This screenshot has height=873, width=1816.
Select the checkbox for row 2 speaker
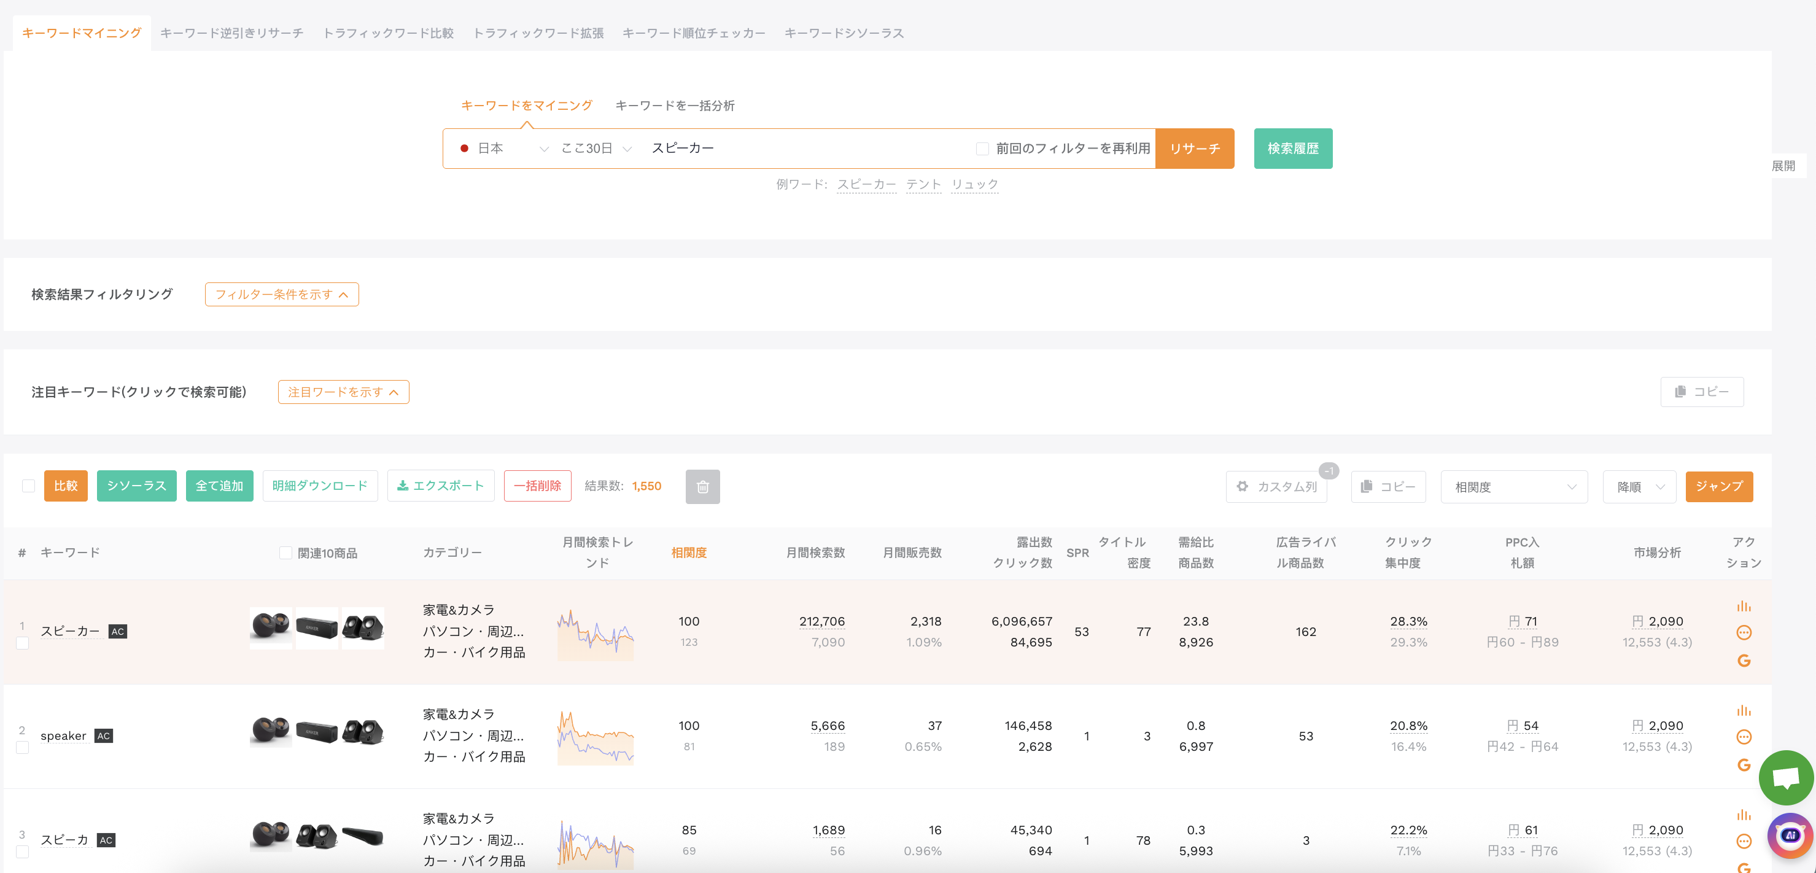23,748
